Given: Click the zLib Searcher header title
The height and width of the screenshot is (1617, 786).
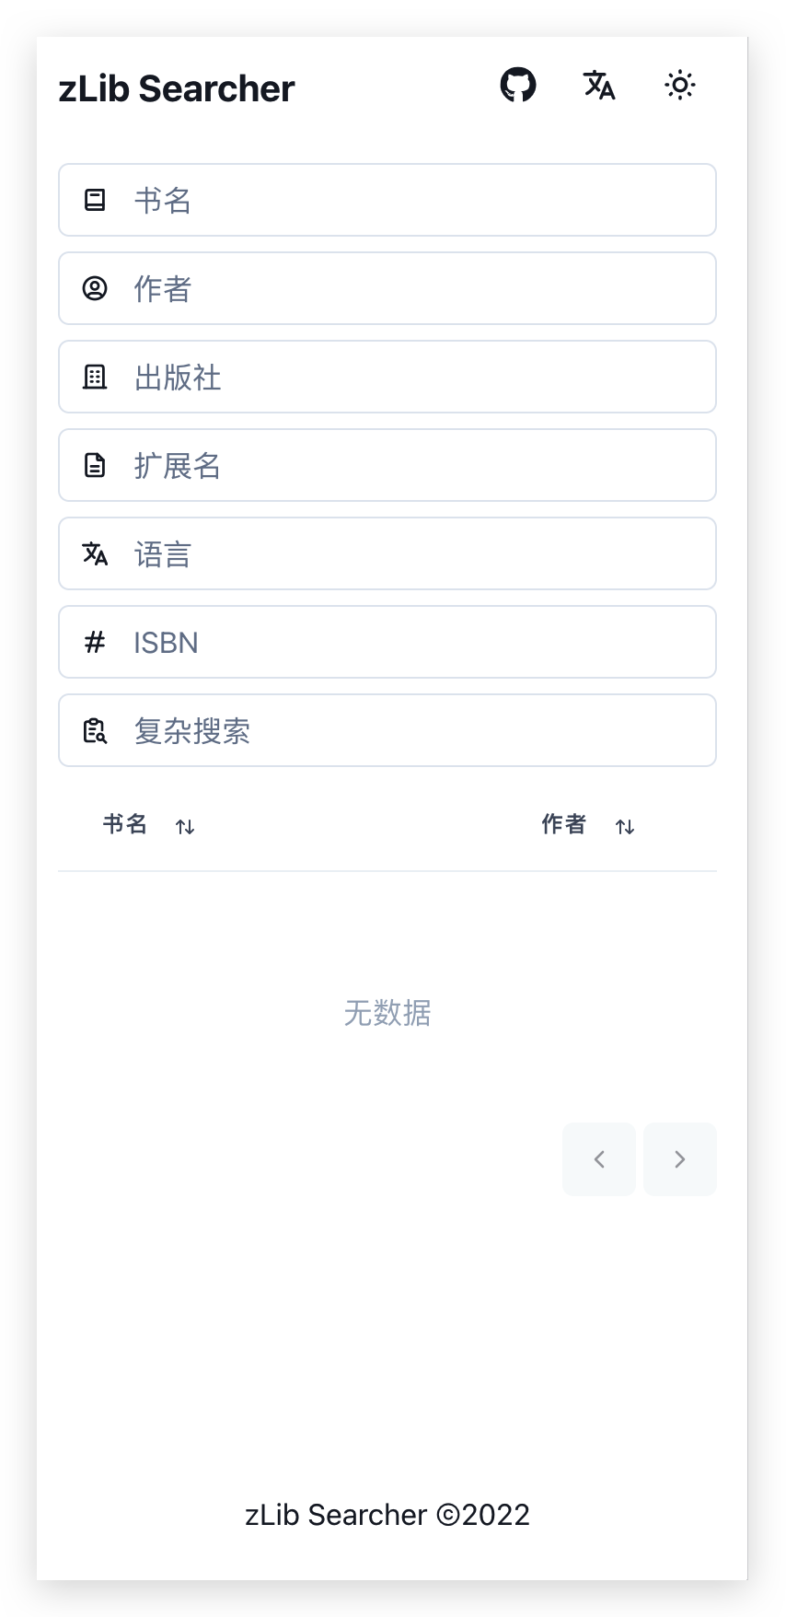Looking at the screenshot, I should (x=177, y=88).
